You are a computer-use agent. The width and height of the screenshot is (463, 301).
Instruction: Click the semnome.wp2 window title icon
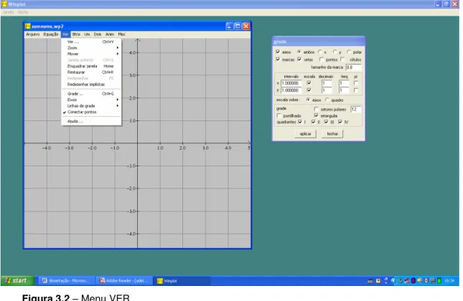click(x=28, y=27)
